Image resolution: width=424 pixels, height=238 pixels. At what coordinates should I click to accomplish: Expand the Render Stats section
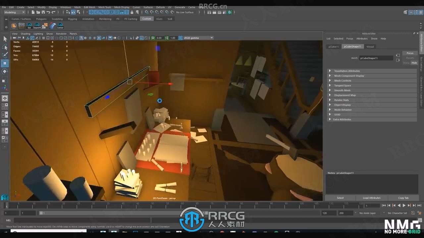coord(372,100)
